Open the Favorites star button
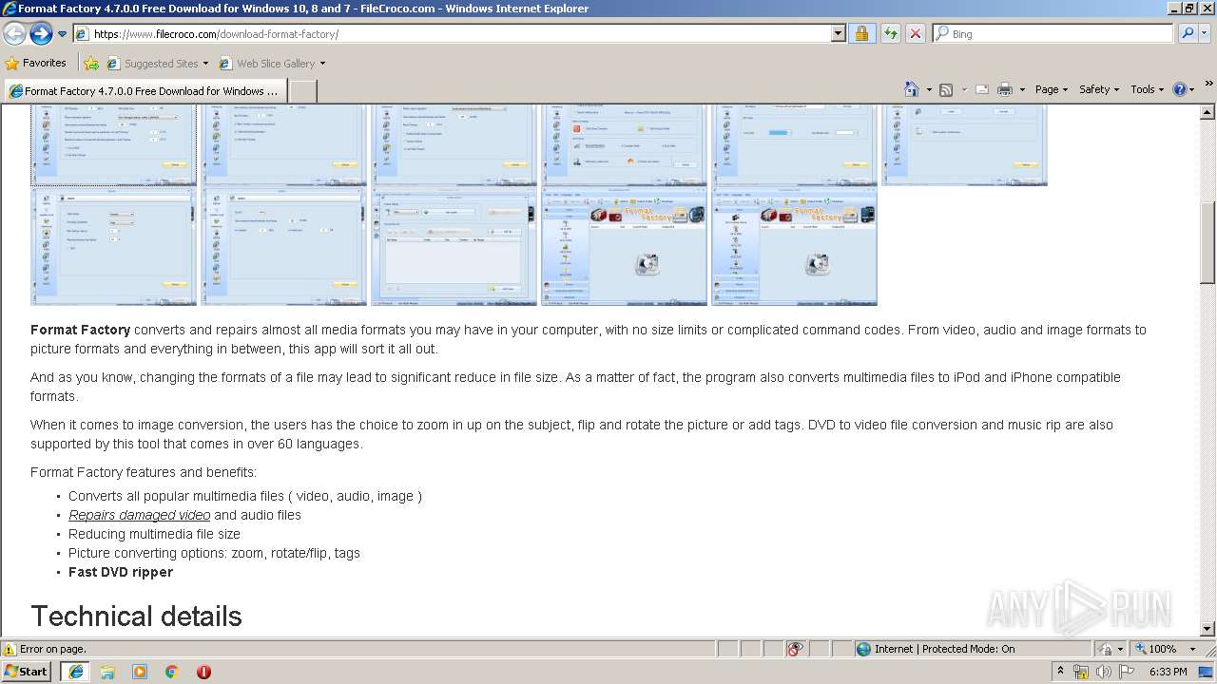The image size is (1217, 684). tap(36, 63)
